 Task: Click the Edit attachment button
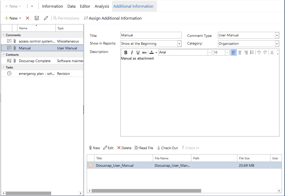pyautogui.click(x=108, y=148)
